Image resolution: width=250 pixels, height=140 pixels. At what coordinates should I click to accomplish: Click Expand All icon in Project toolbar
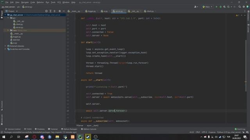(50, 11)
